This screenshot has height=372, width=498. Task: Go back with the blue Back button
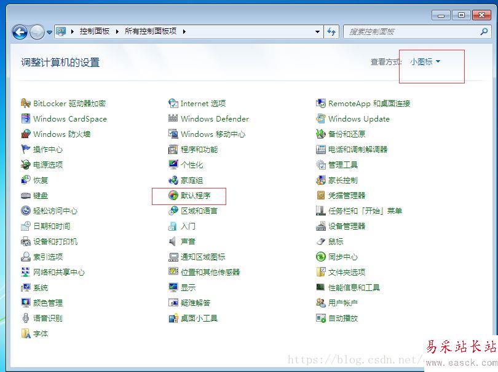[x=20, y=32]
